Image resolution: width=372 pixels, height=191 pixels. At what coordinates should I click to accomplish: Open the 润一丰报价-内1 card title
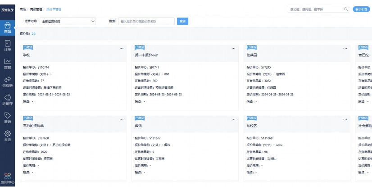tap(147, 55)
